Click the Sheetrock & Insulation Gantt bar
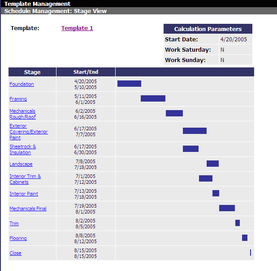Screen dimensions: 277x271 [190, 149]
